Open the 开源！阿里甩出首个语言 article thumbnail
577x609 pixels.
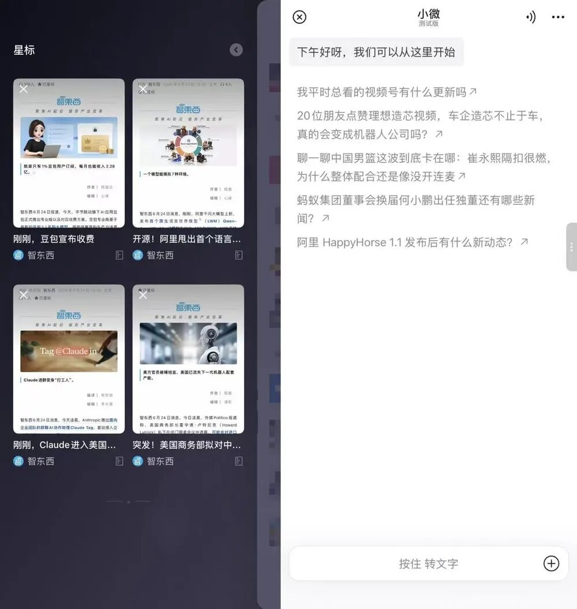(x=188, y=153)
